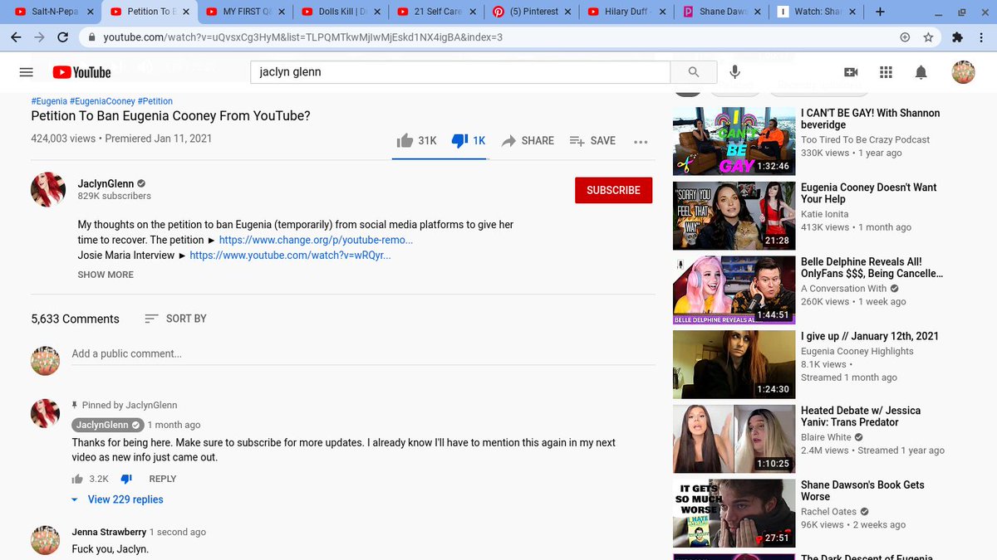Open Heated Debate w/ Jessica Yaniv thumbnail
Image resolution: width=997 pixels, height=560 pixels.
pos(734,439)
